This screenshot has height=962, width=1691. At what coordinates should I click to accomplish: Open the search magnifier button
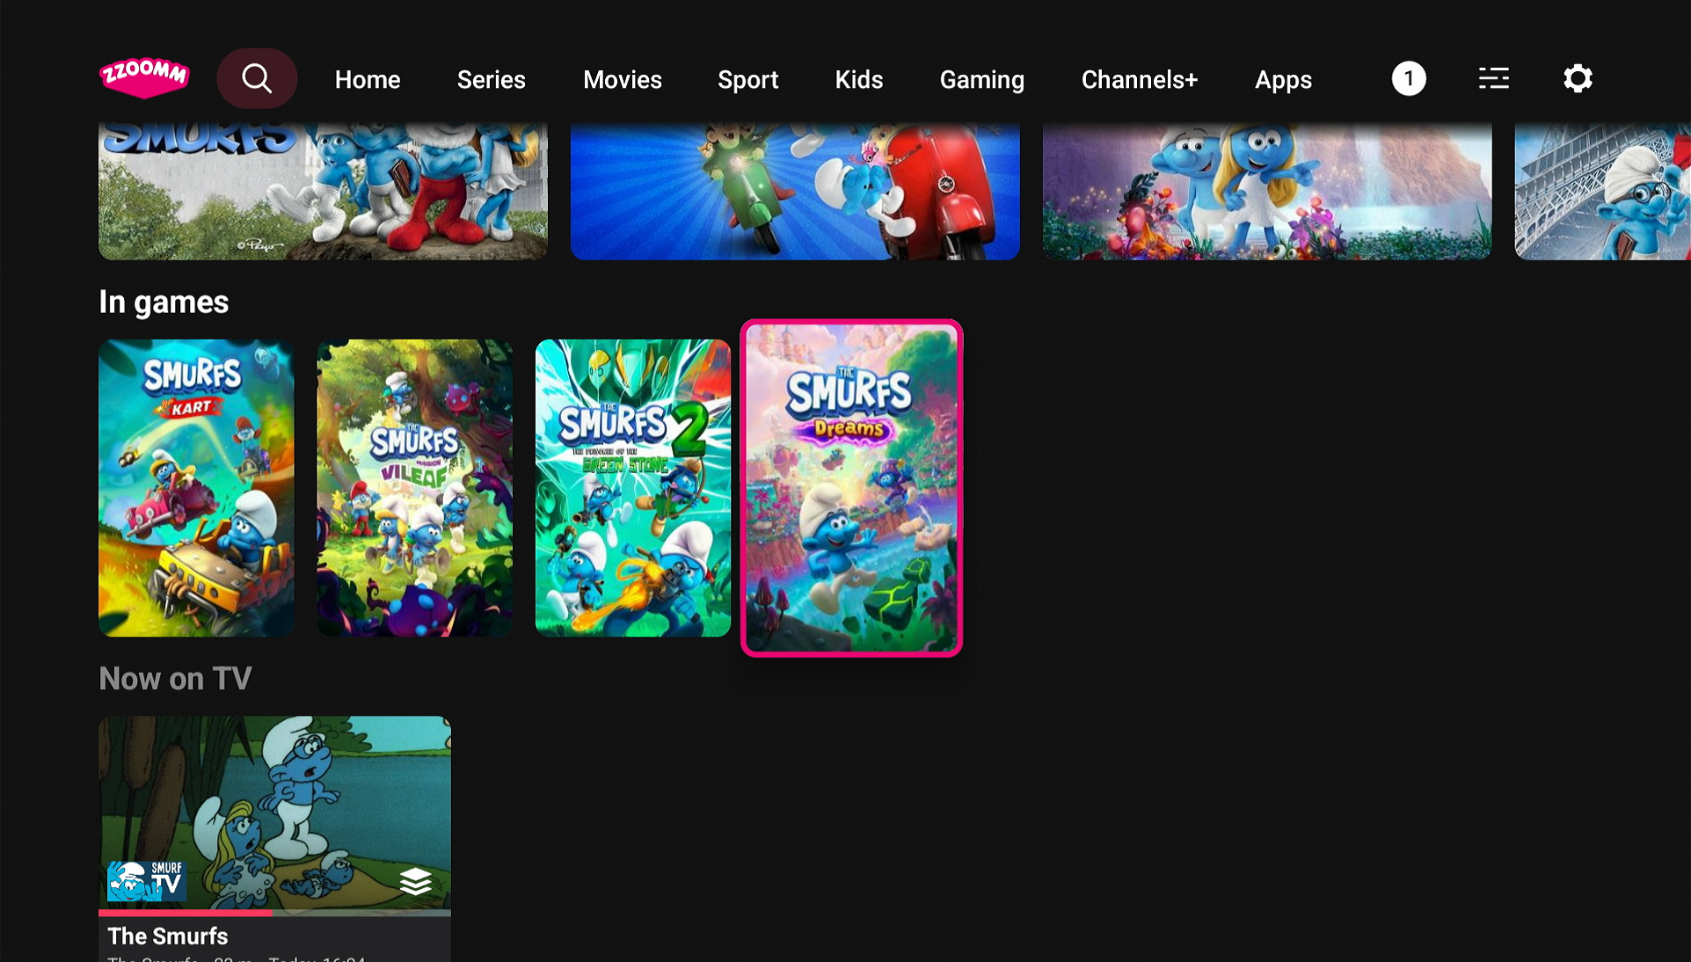pyautogui.click(x=257, y=78)
